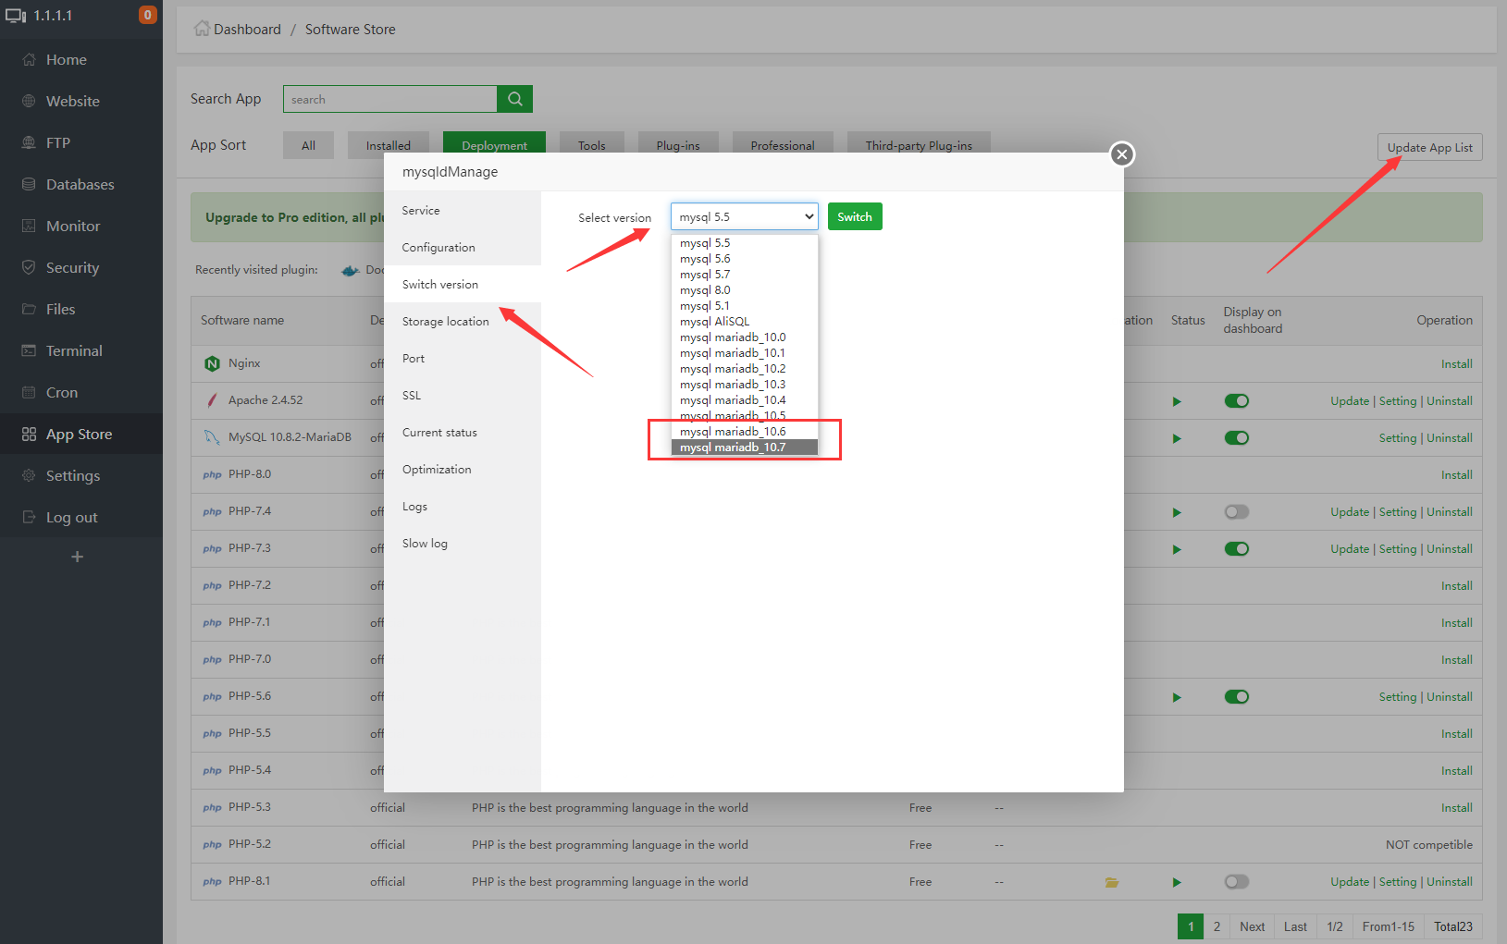This screenshot has width=1507, height=944.
Task: Open Storage location in mysqldManage
Action: 463,322
